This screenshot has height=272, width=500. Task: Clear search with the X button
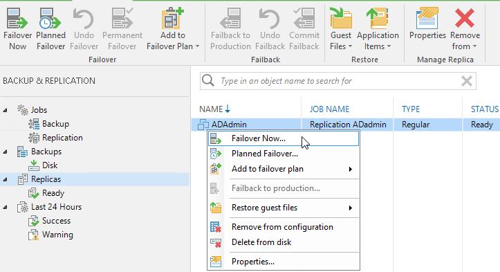[x=467, y=81]
